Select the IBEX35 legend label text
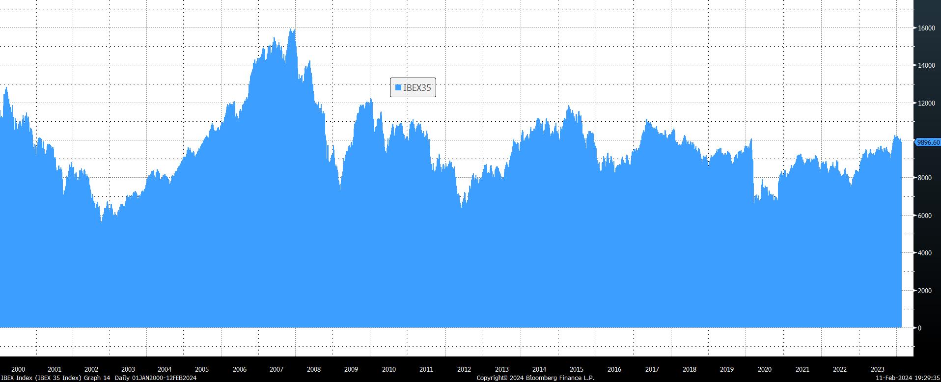 click(x=417, y=88)
